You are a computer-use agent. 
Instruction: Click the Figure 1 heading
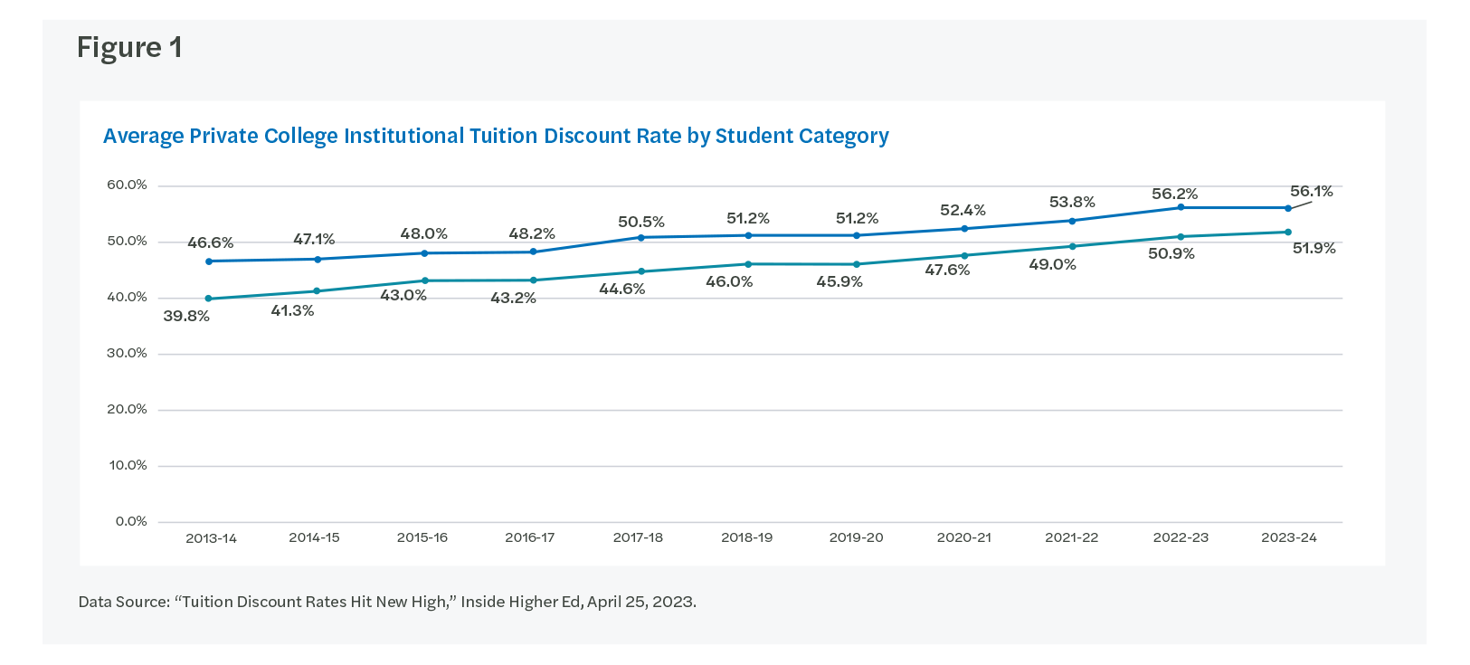click(129, 47)
